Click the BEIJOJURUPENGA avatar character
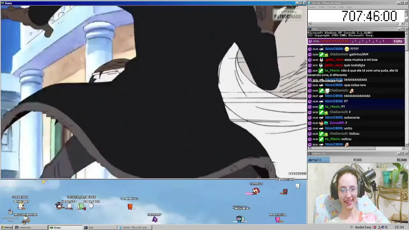Image resolution: width=409 pixels, height=230 pixels. click(x=26, y=220)
